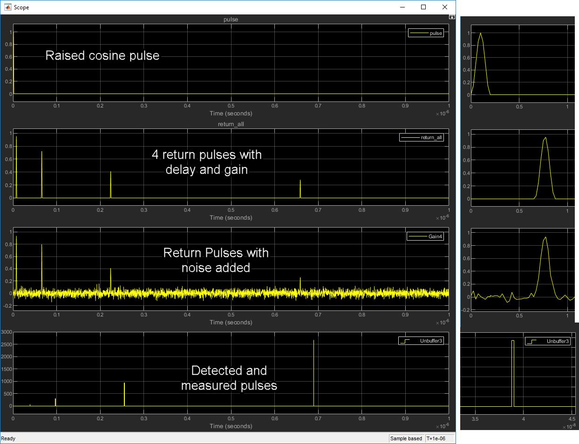The image size is (579, 444).
Task: Select the return_all legend box
Action: click(x=422, y=137)
